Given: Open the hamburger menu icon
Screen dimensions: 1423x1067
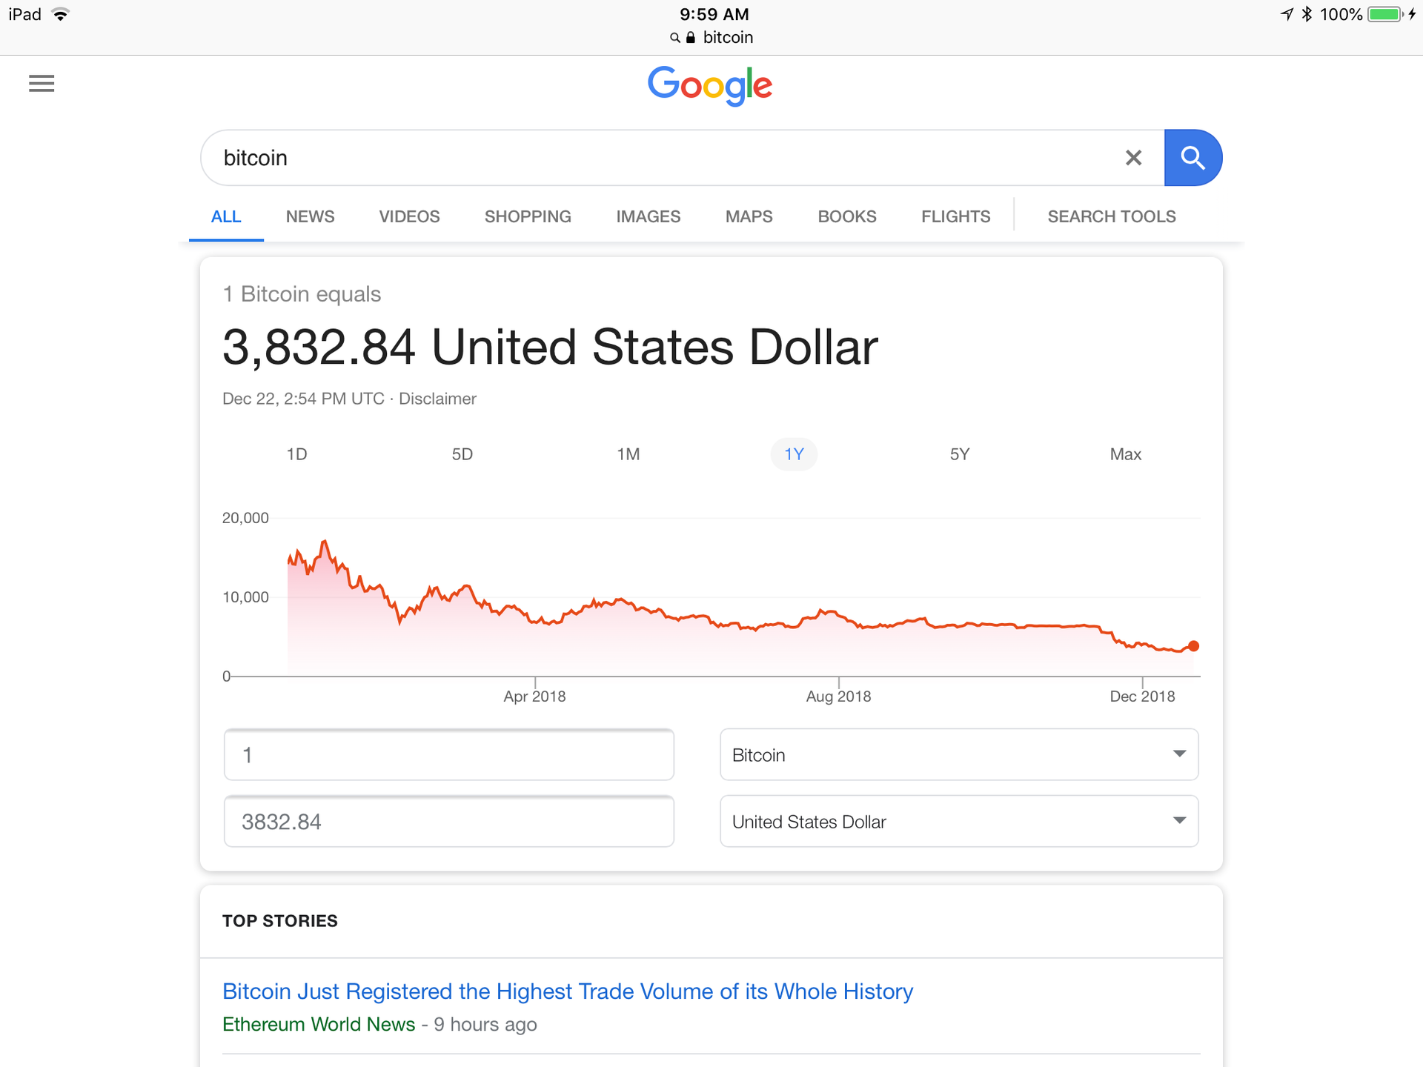Looking at the screenshot, I should point(42,84).
